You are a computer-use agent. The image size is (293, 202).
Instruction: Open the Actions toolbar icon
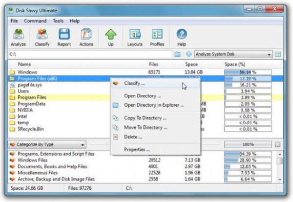coord(86,38)
